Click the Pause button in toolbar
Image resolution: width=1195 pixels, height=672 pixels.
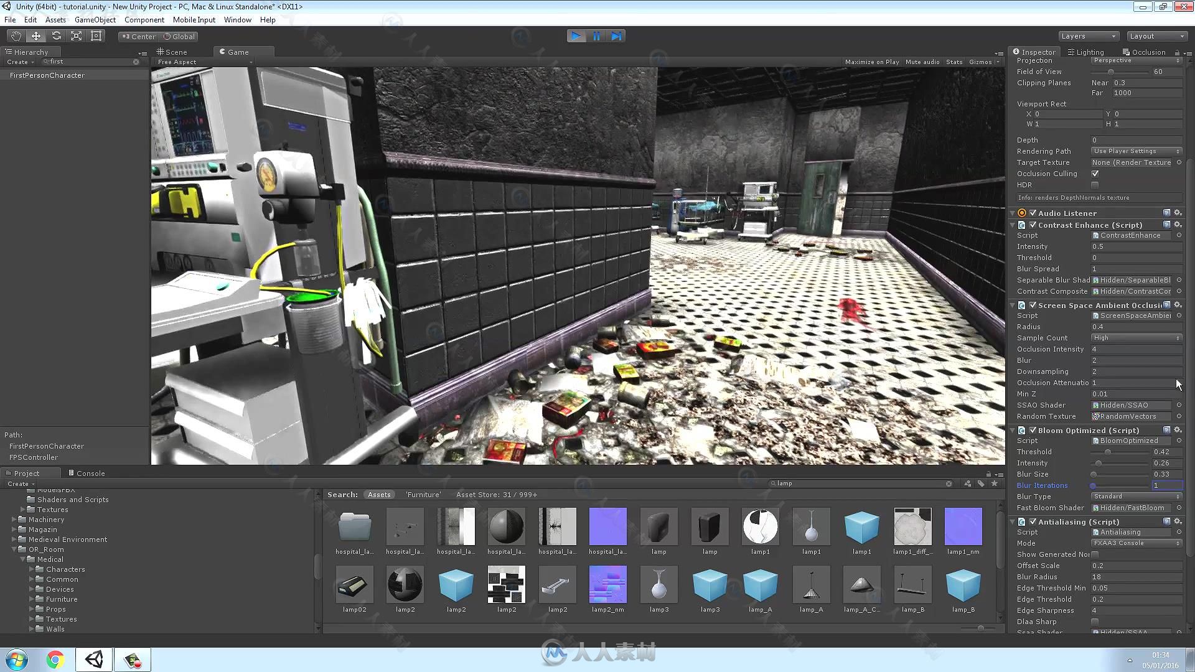tap(596, 35)
